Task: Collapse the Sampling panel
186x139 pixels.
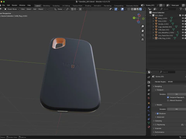Action: click(158, 86)
